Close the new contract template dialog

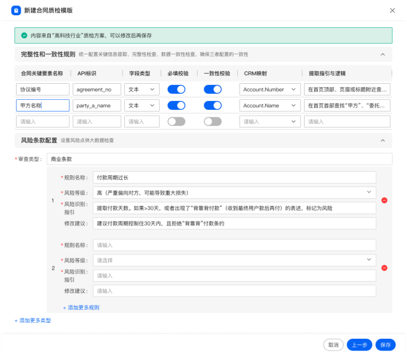pos(392,11)
